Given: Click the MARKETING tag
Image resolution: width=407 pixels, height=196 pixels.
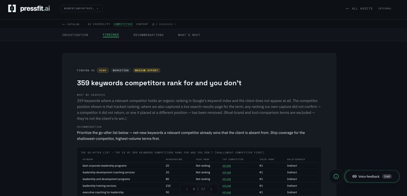Looking at the screenshot, I should (121, 70).
